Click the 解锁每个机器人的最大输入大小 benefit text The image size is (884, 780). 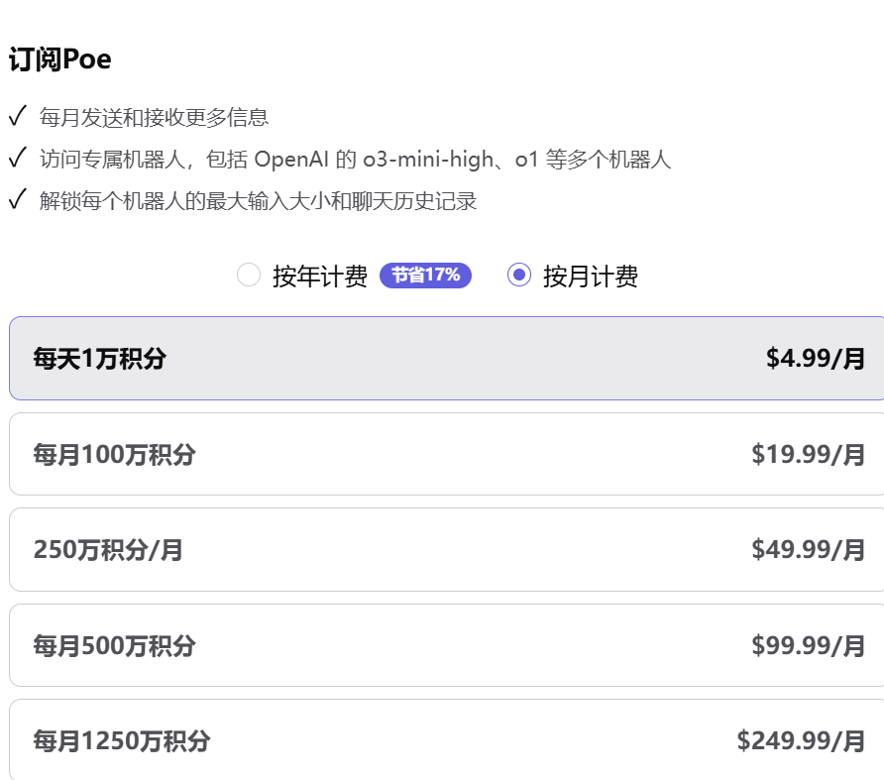258,202
